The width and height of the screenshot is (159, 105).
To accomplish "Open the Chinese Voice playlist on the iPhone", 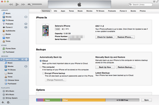I will pyautogui.click(x=12, y=80).
